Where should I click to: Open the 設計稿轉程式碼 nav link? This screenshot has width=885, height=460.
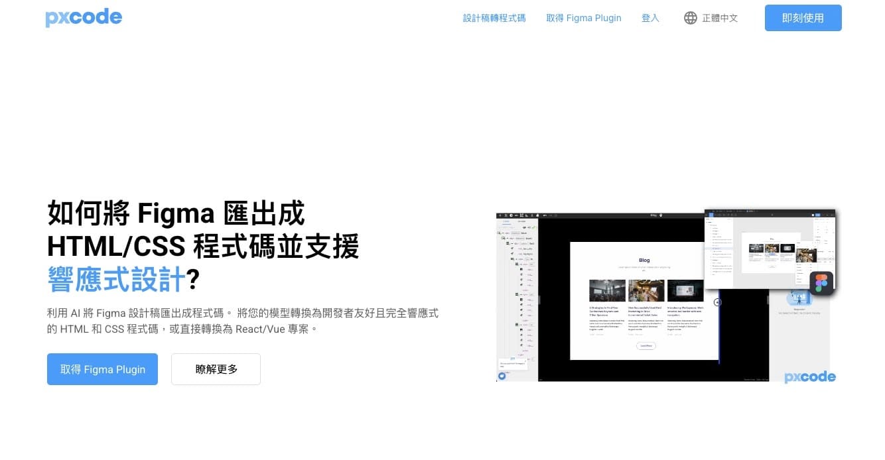(x=494, y=18)
